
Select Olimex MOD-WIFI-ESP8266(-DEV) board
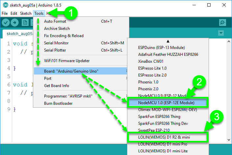point(168,110)
